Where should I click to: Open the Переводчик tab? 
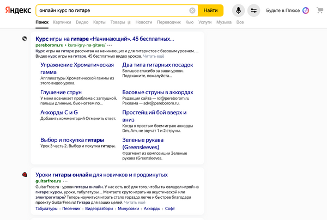(x=169, y=22)
